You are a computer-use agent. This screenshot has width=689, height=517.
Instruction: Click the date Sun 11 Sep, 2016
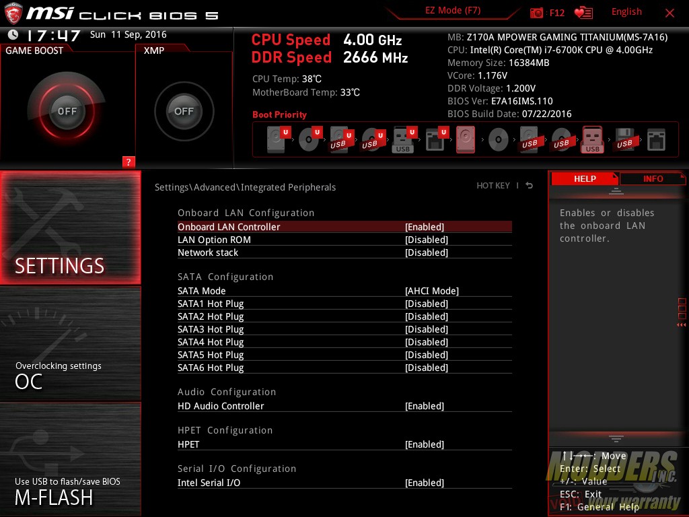(129, 34)
